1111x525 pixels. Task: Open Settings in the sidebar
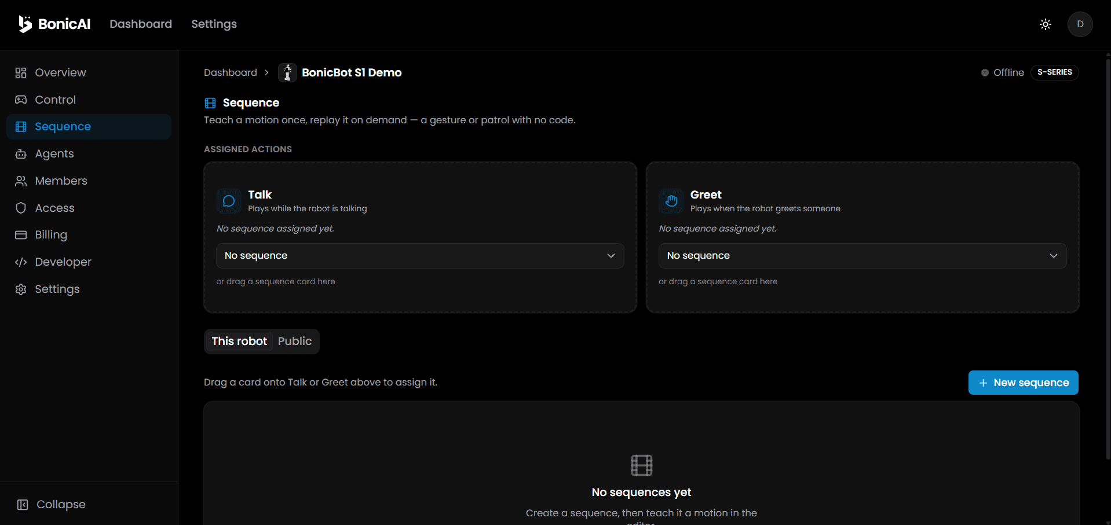click(x=89, y=289)
